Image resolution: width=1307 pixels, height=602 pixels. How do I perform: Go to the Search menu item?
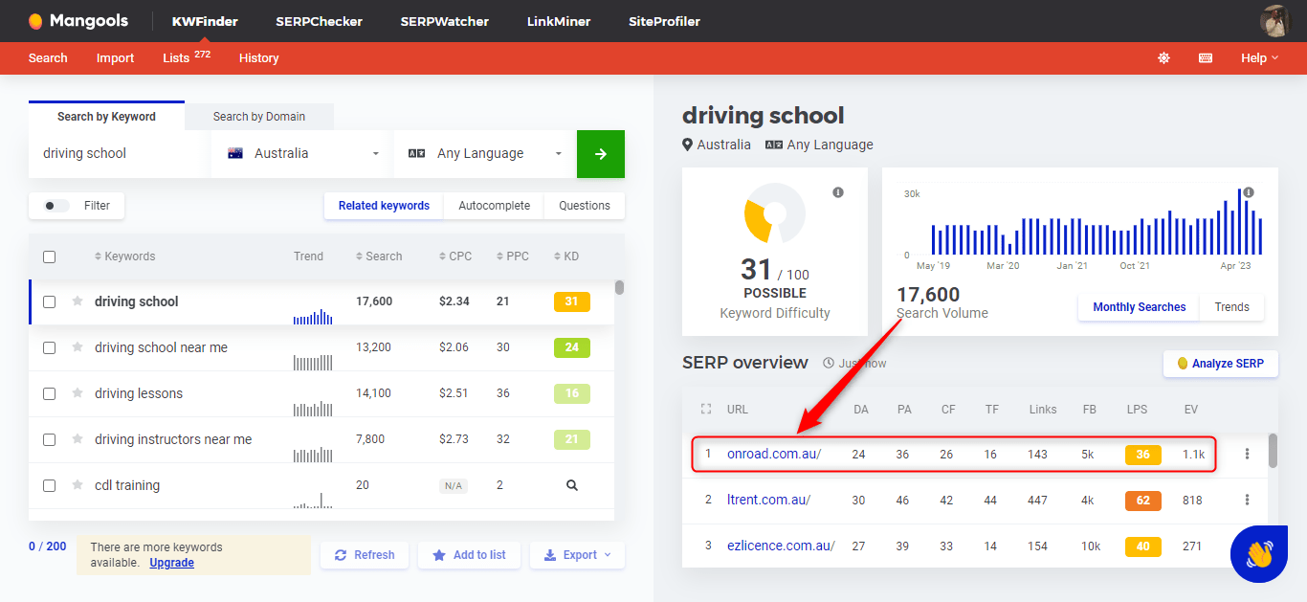(48, 58)
